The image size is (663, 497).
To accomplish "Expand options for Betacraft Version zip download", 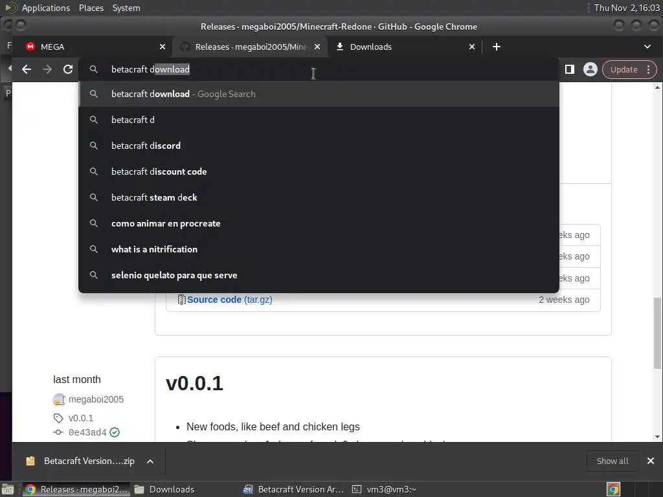I will pos(150,461).
